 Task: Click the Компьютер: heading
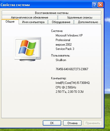coord(59,78)
